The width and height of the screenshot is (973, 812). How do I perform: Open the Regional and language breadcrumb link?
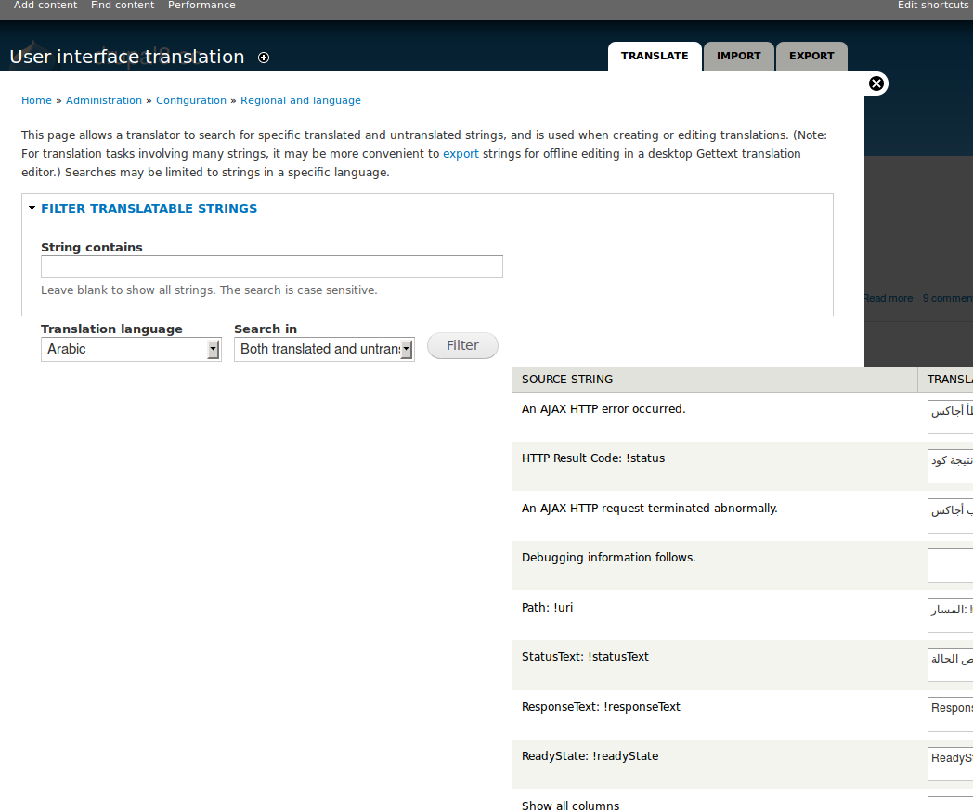[x=301, y=100]
